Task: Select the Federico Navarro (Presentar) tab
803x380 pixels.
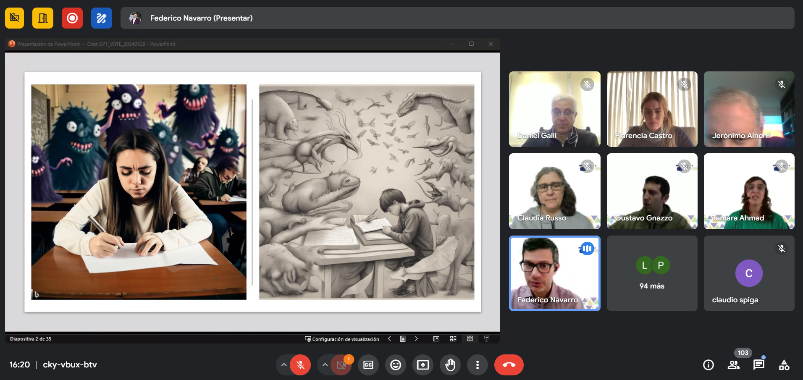Action: coord(457,18)
